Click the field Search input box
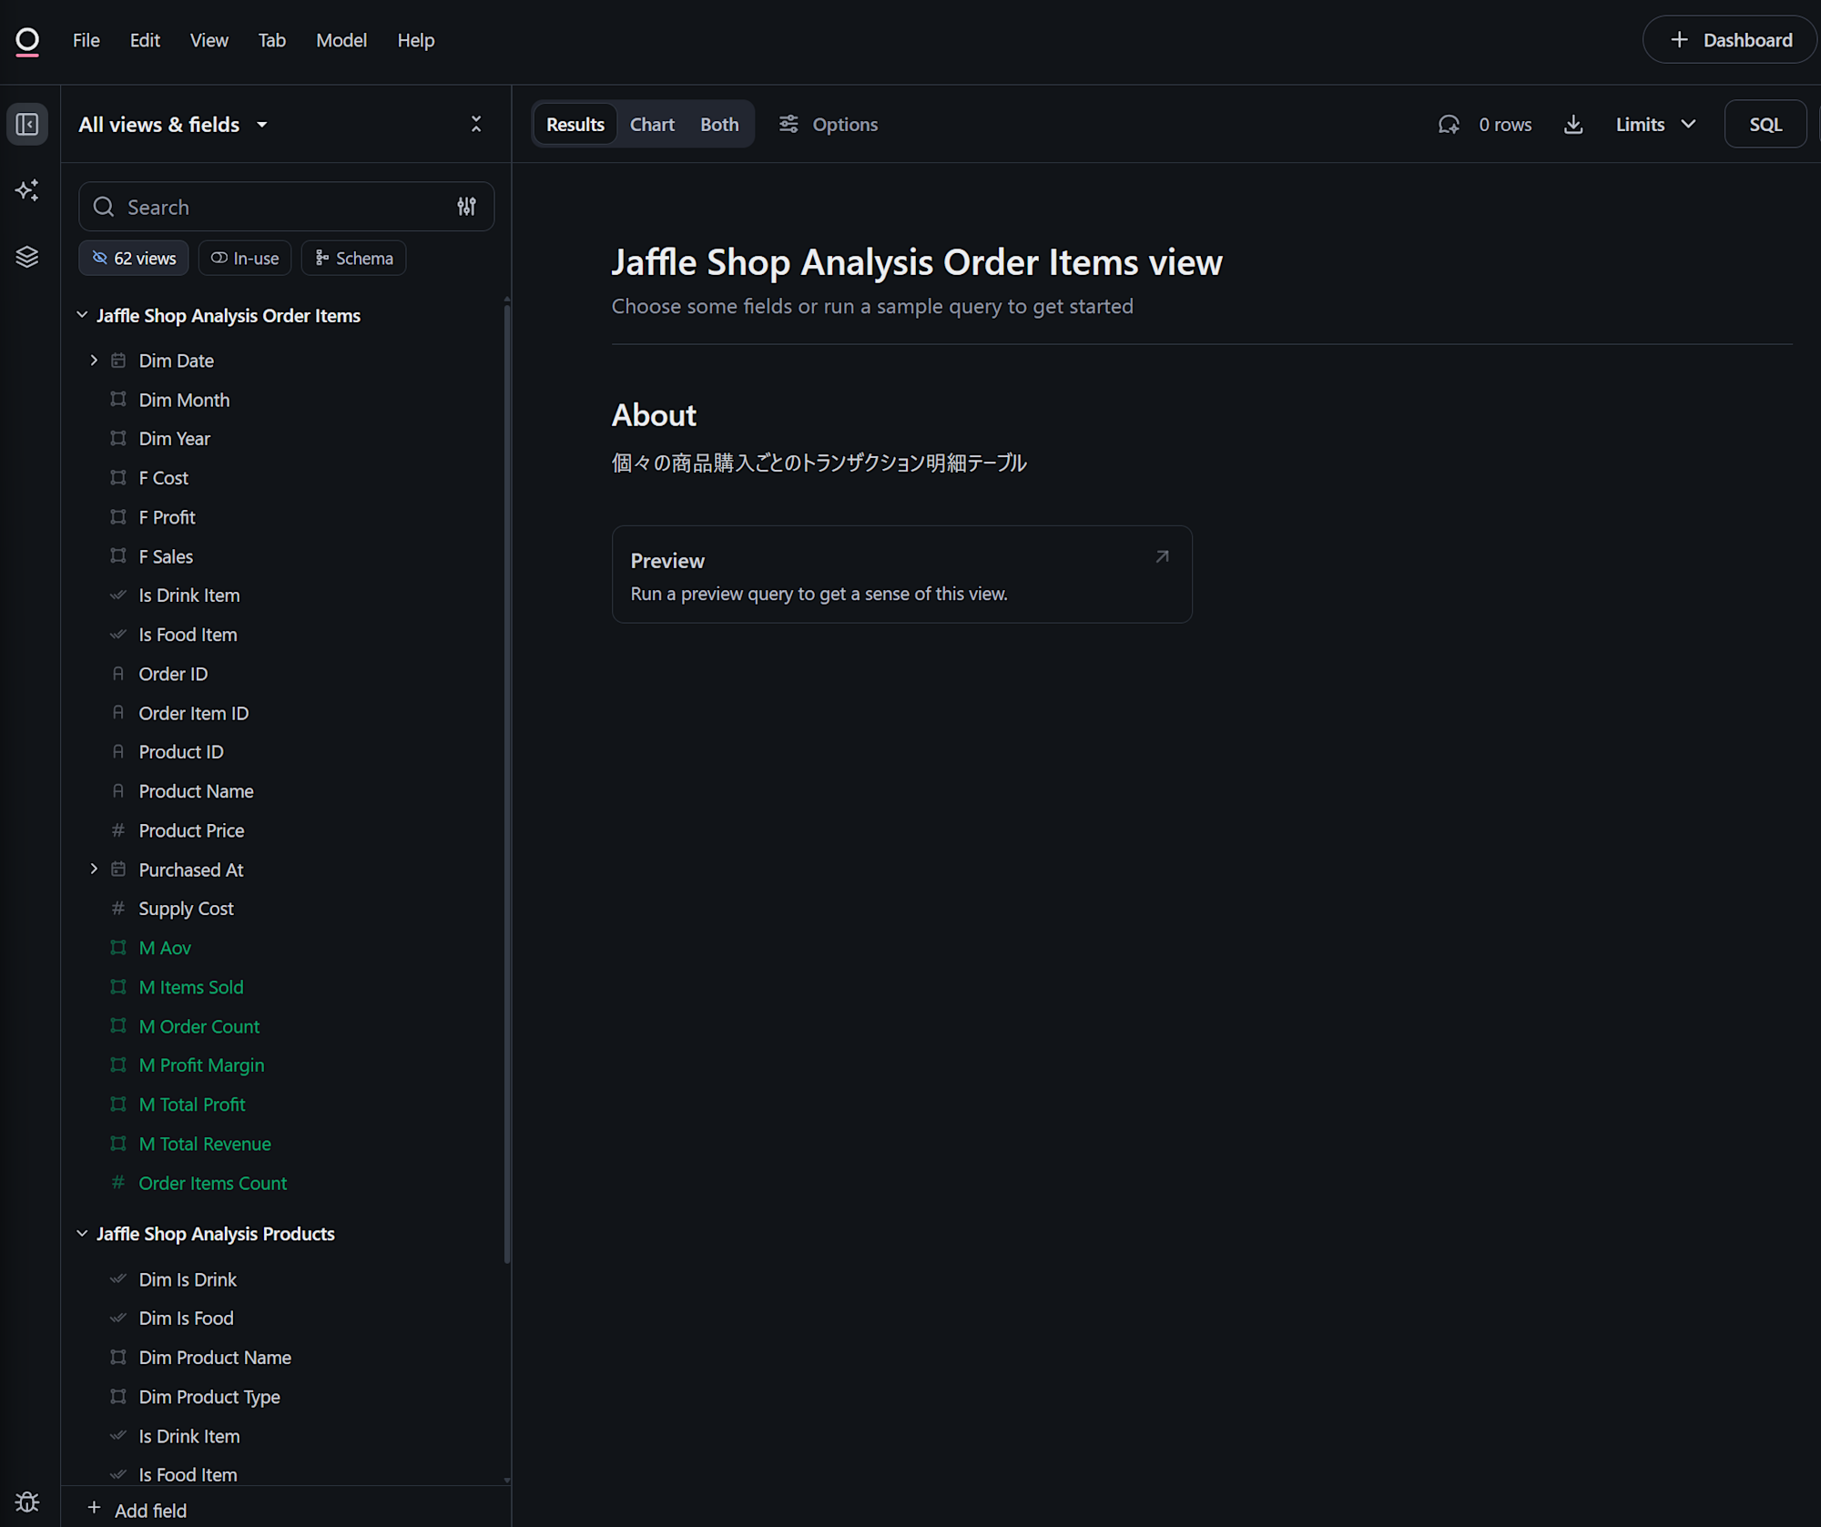1821x1527 pixels. click(273, 207)
